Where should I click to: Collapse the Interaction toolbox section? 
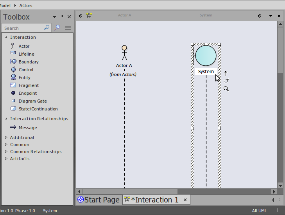(x=6, y=37)
